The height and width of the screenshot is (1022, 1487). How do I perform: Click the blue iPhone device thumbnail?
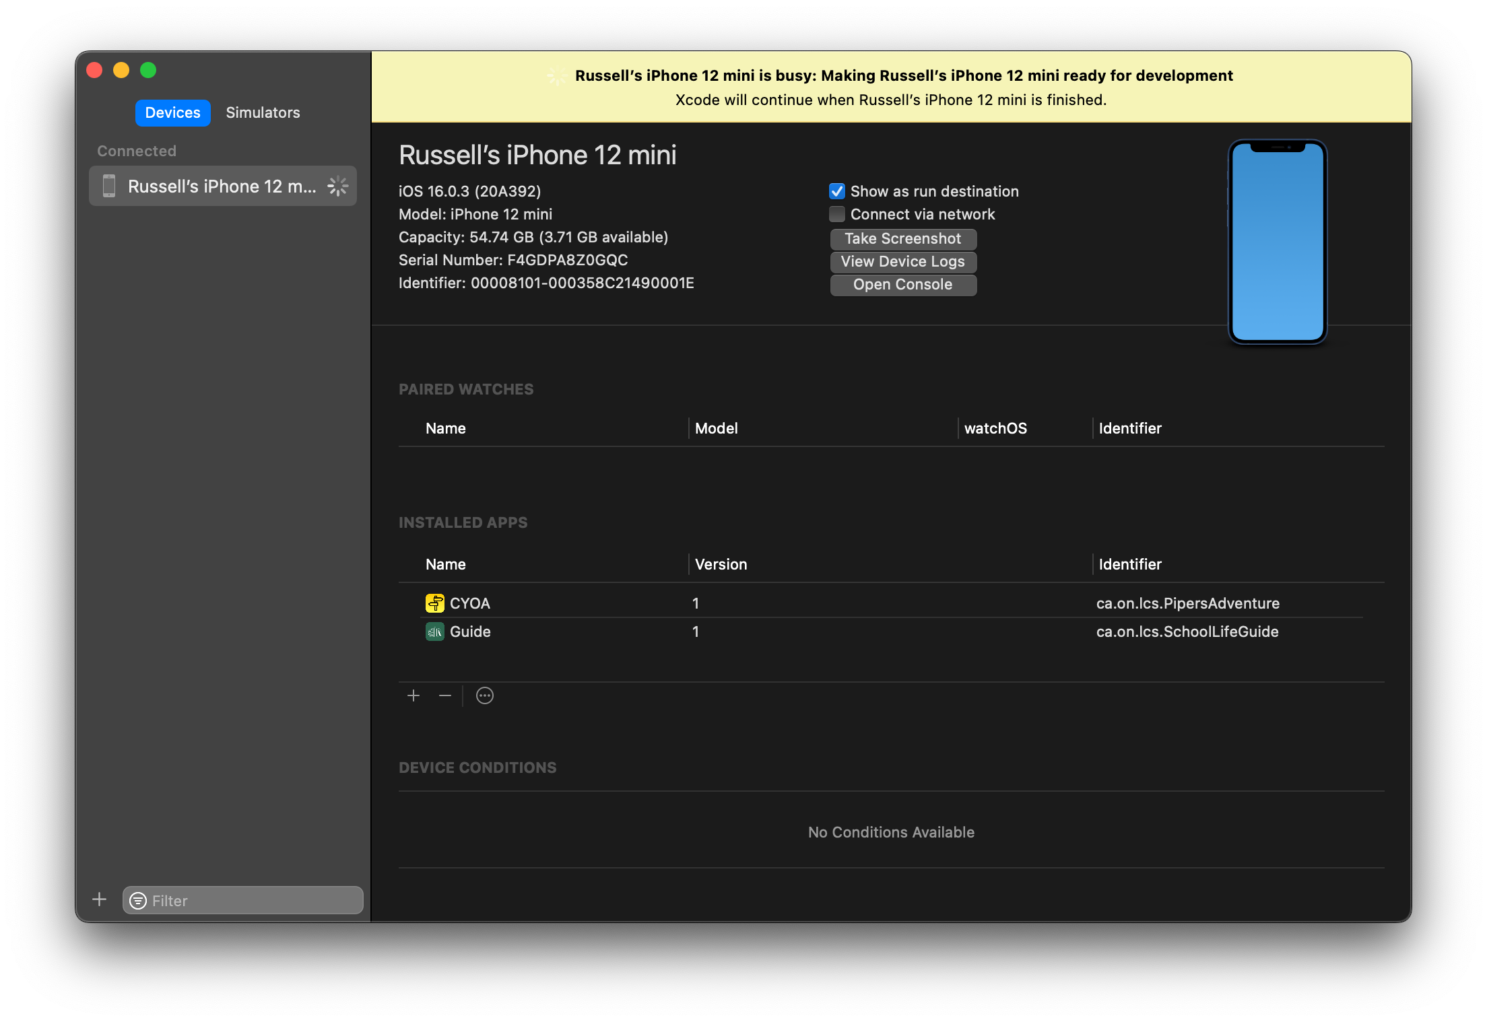tap(1277, 242)
